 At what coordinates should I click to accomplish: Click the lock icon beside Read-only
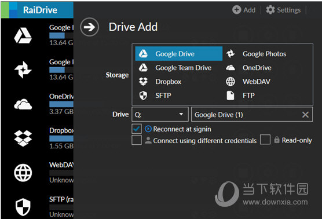277,140
